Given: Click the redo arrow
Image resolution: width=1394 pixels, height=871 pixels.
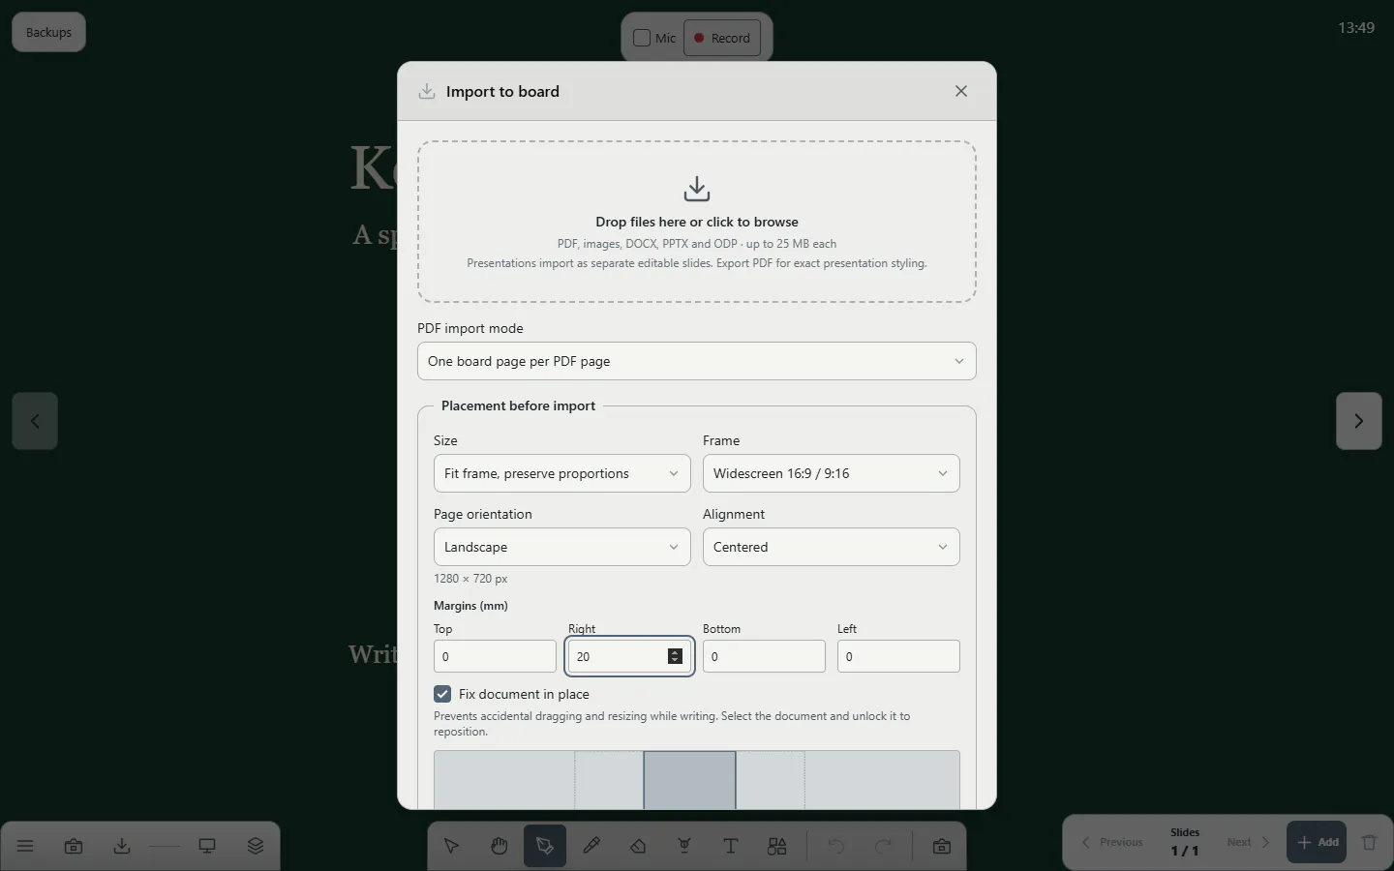Looking at the screenshot, I should tap(883, 847).
